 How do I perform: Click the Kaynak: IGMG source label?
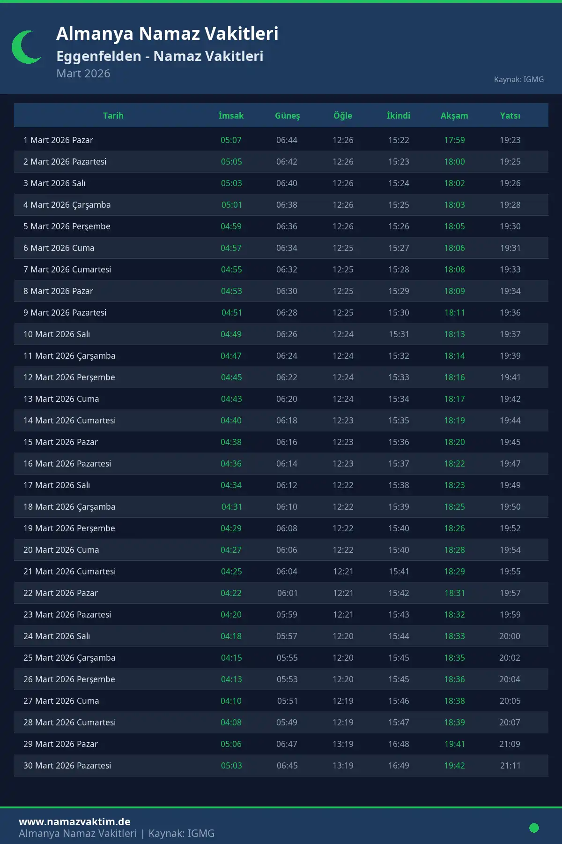tap(518, 79)
